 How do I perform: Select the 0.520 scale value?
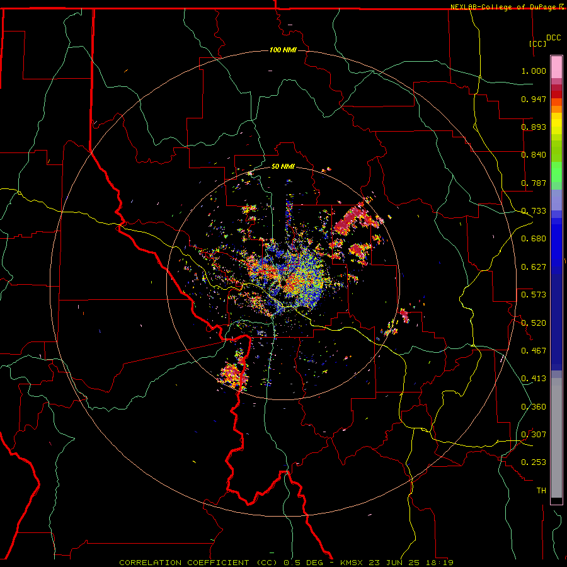(534, 323)
